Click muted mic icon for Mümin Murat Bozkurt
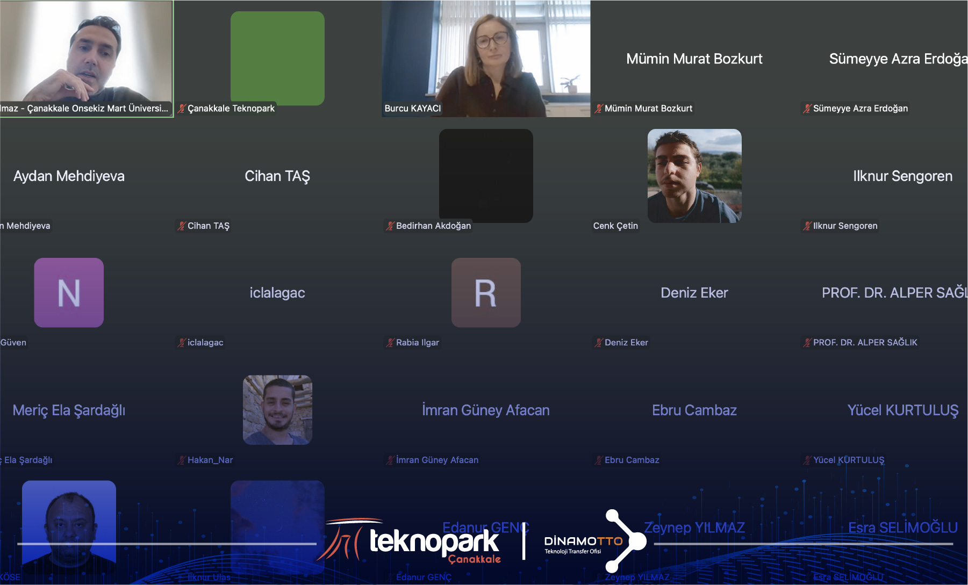 [x=599, y=109]
